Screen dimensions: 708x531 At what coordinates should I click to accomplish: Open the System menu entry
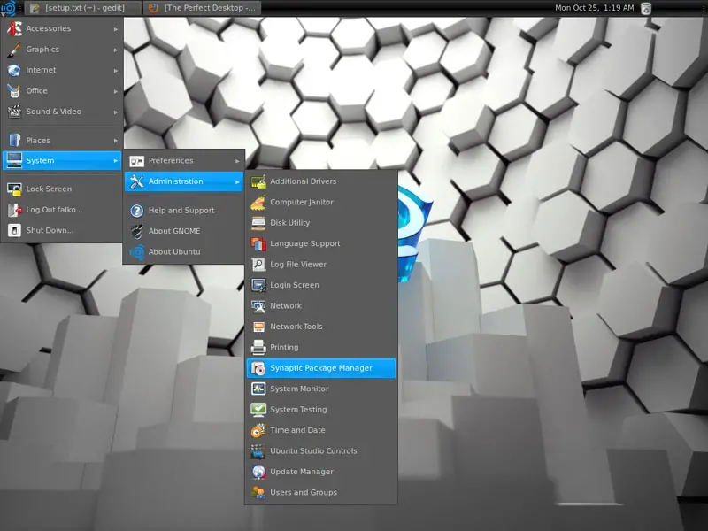click(x=62, y=160)
